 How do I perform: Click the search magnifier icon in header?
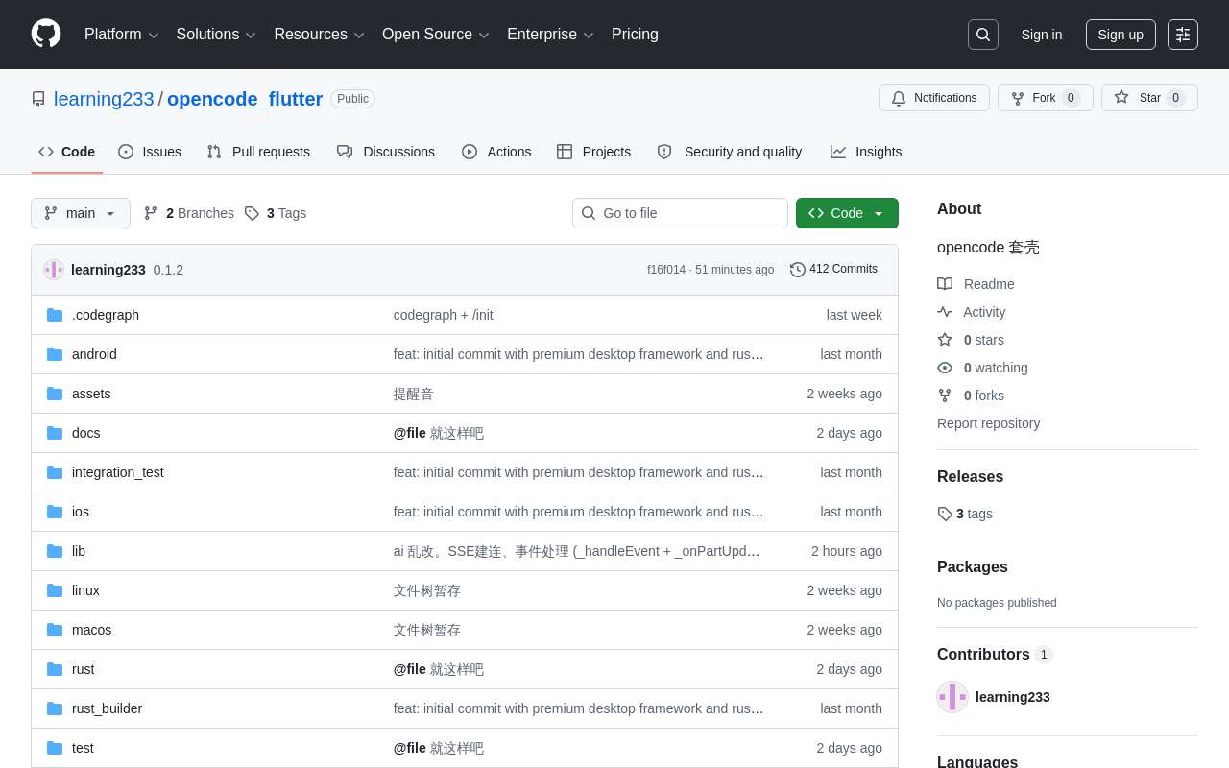click(x=983, y=35)
